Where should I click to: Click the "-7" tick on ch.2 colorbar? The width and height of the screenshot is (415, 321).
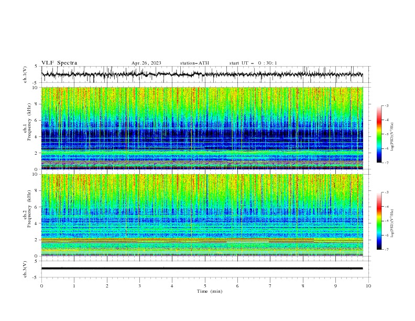pyautogui.click(x=386, y=249)
